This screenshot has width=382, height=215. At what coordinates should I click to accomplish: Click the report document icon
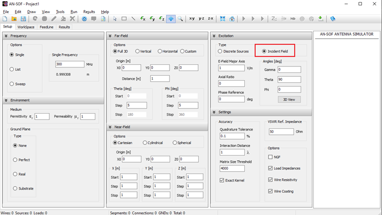103,19
